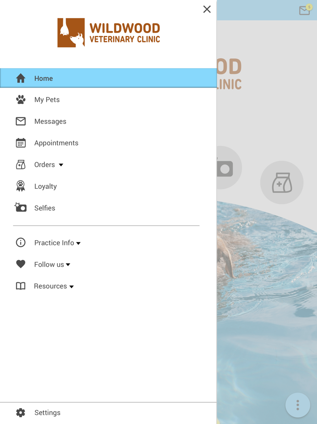Click the Orders label
The height and width of the screenshot is (424, 317).
[x=44, y=164]
